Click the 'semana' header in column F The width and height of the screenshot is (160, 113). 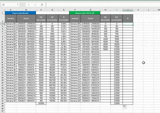point(75,18)
